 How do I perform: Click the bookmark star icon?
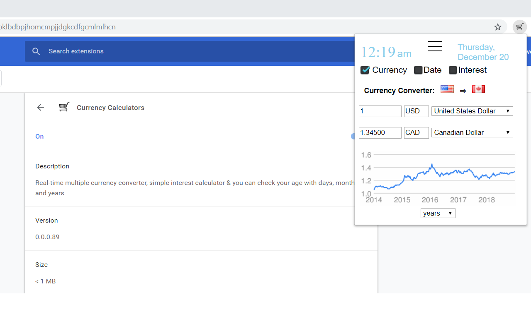498,27
